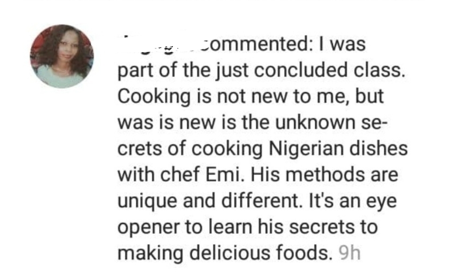Screen dimensions: 457x279
Task: Click the line 'Cooking is not new to me, but'
Action: coord(250,96)
